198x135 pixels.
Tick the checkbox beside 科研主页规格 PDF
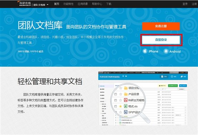pyautogui.click(x=115, y=100)
